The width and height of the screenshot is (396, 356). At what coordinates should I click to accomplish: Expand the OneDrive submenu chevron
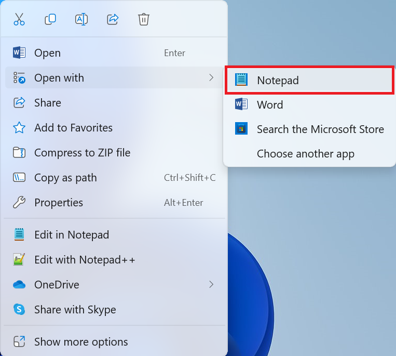click(211, 285)
